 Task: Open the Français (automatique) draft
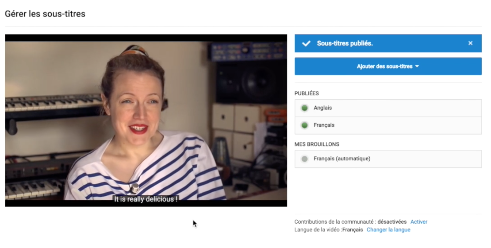342,159
